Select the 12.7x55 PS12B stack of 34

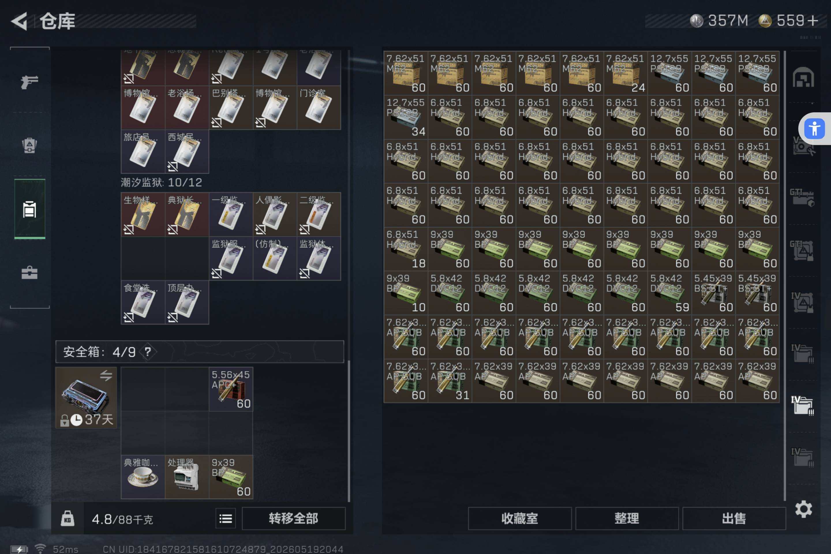406,117
